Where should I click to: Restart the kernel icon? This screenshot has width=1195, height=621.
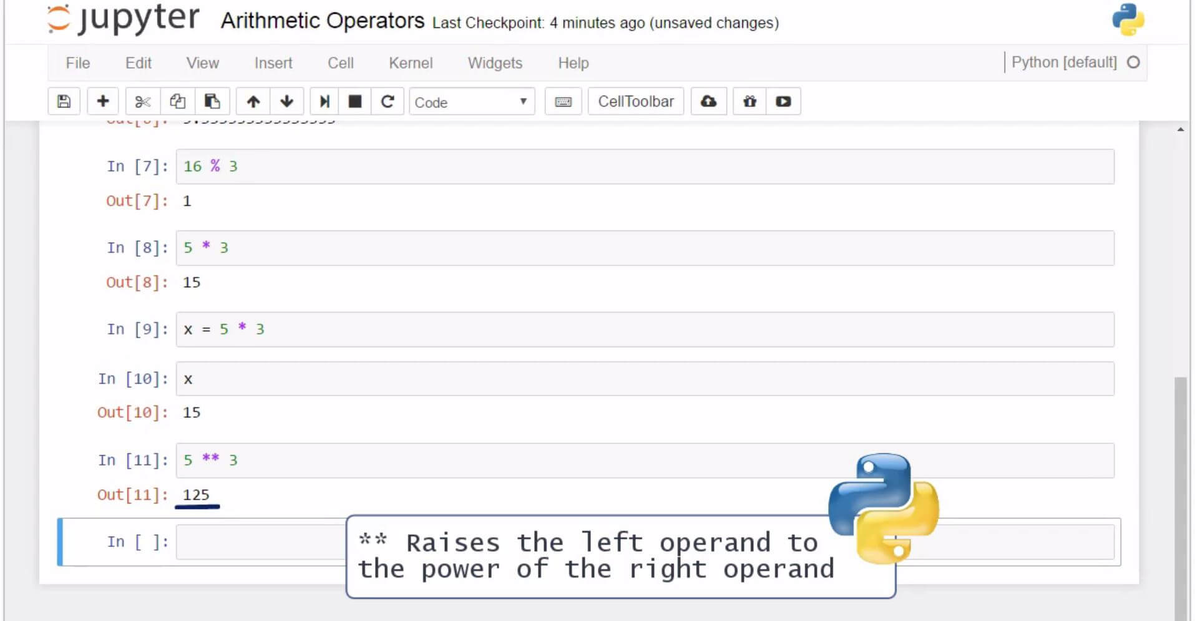pos(388,102)
